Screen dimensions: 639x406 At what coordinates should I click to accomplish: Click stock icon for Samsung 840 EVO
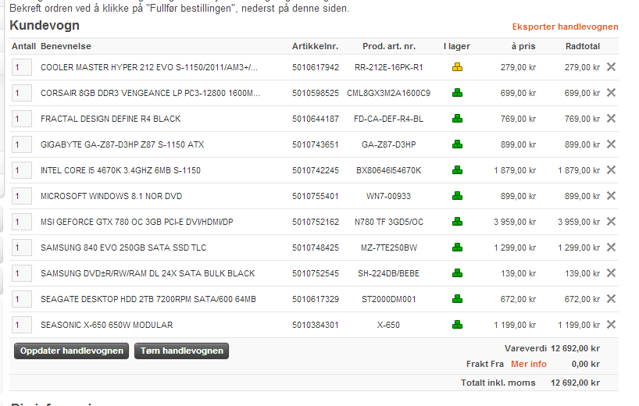[x=457, y=248]
